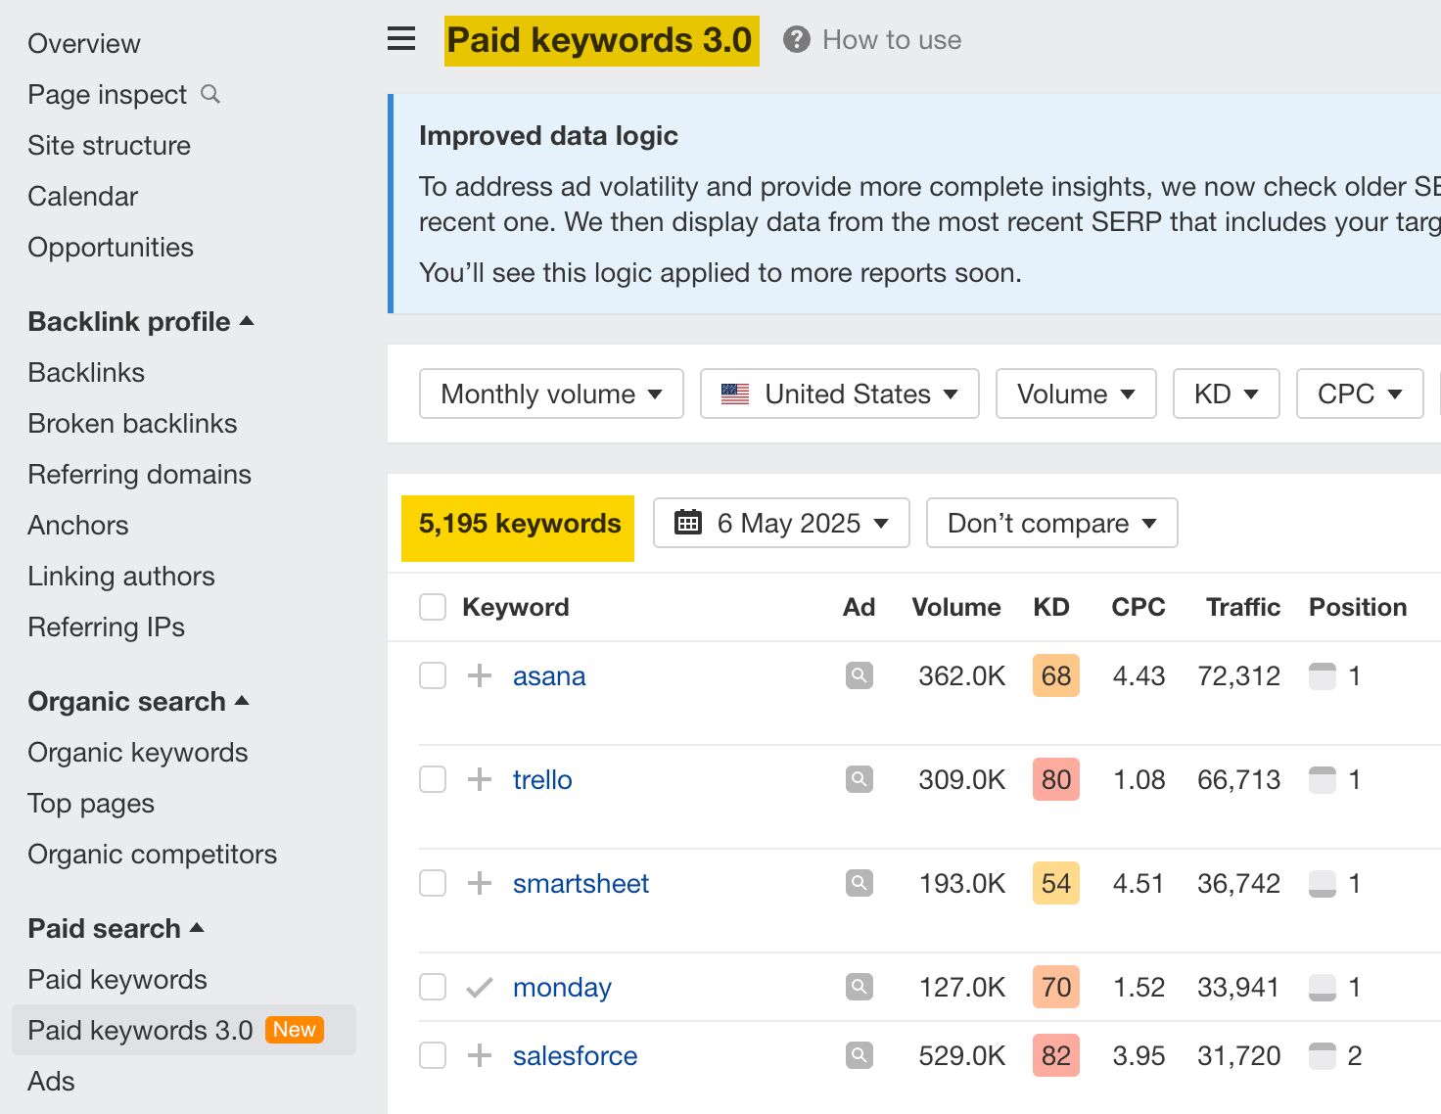Click the United States flag icon

coord(734,394)
